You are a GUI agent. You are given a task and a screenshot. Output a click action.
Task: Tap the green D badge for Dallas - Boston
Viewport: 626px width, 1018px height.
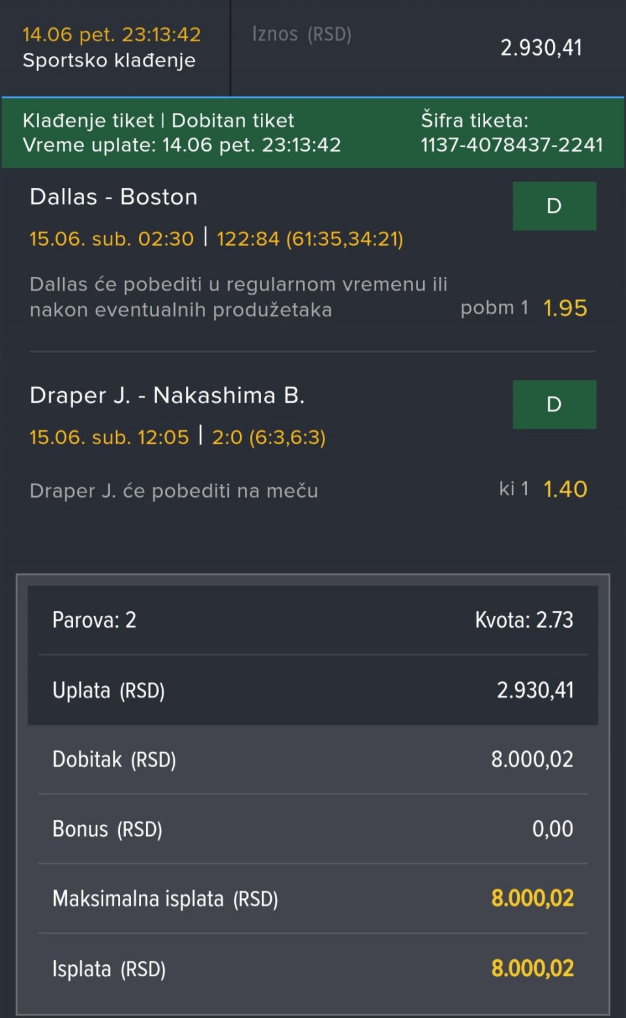point(554,206)
